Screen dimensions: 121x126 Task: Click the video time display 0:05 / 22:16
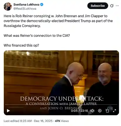79,111
